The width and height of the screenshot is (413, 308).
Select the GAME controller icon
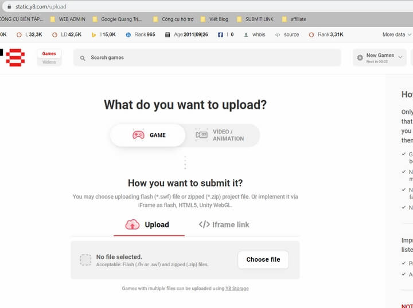[138, 135]
